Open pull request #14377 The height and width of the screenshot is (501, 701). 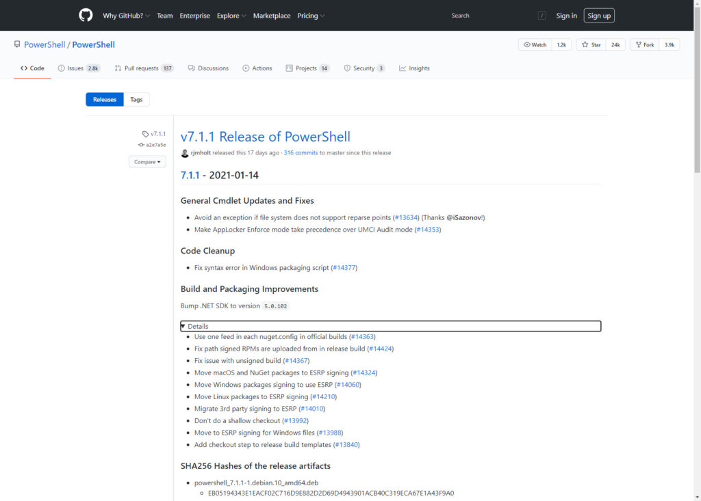(x=344, y=268)
